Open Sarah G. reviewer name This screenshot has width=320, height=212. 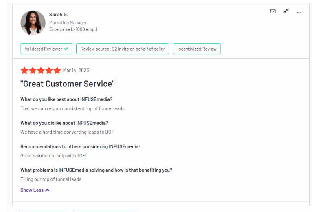click(x=59, y=15)
